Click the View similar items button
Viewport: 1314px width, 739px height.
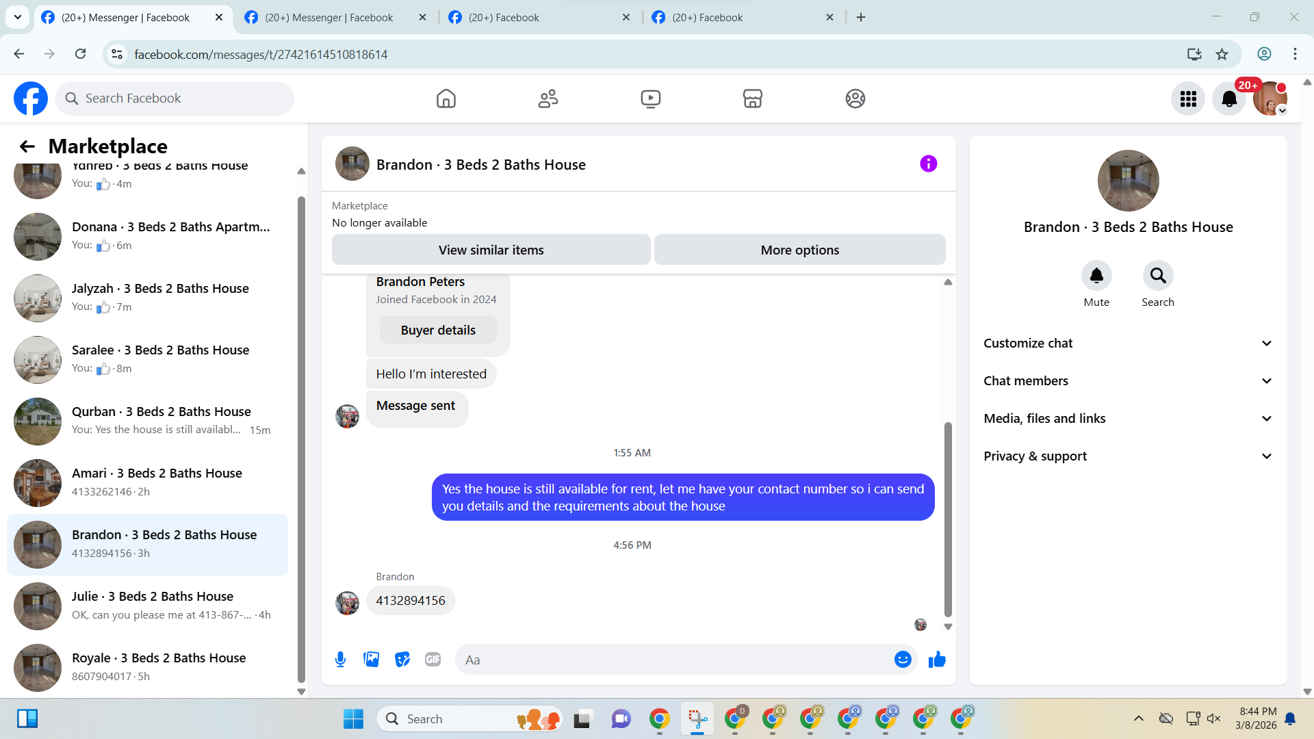coord(491,250)
